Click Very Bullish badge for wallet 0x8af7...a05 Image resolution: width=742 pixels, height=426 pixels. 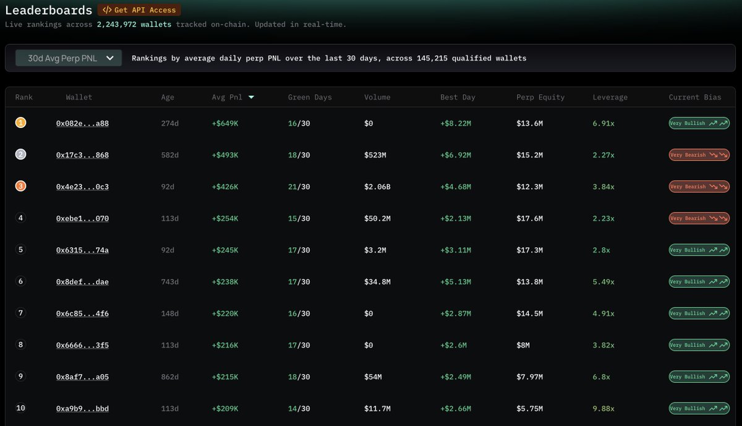point(699,377)
